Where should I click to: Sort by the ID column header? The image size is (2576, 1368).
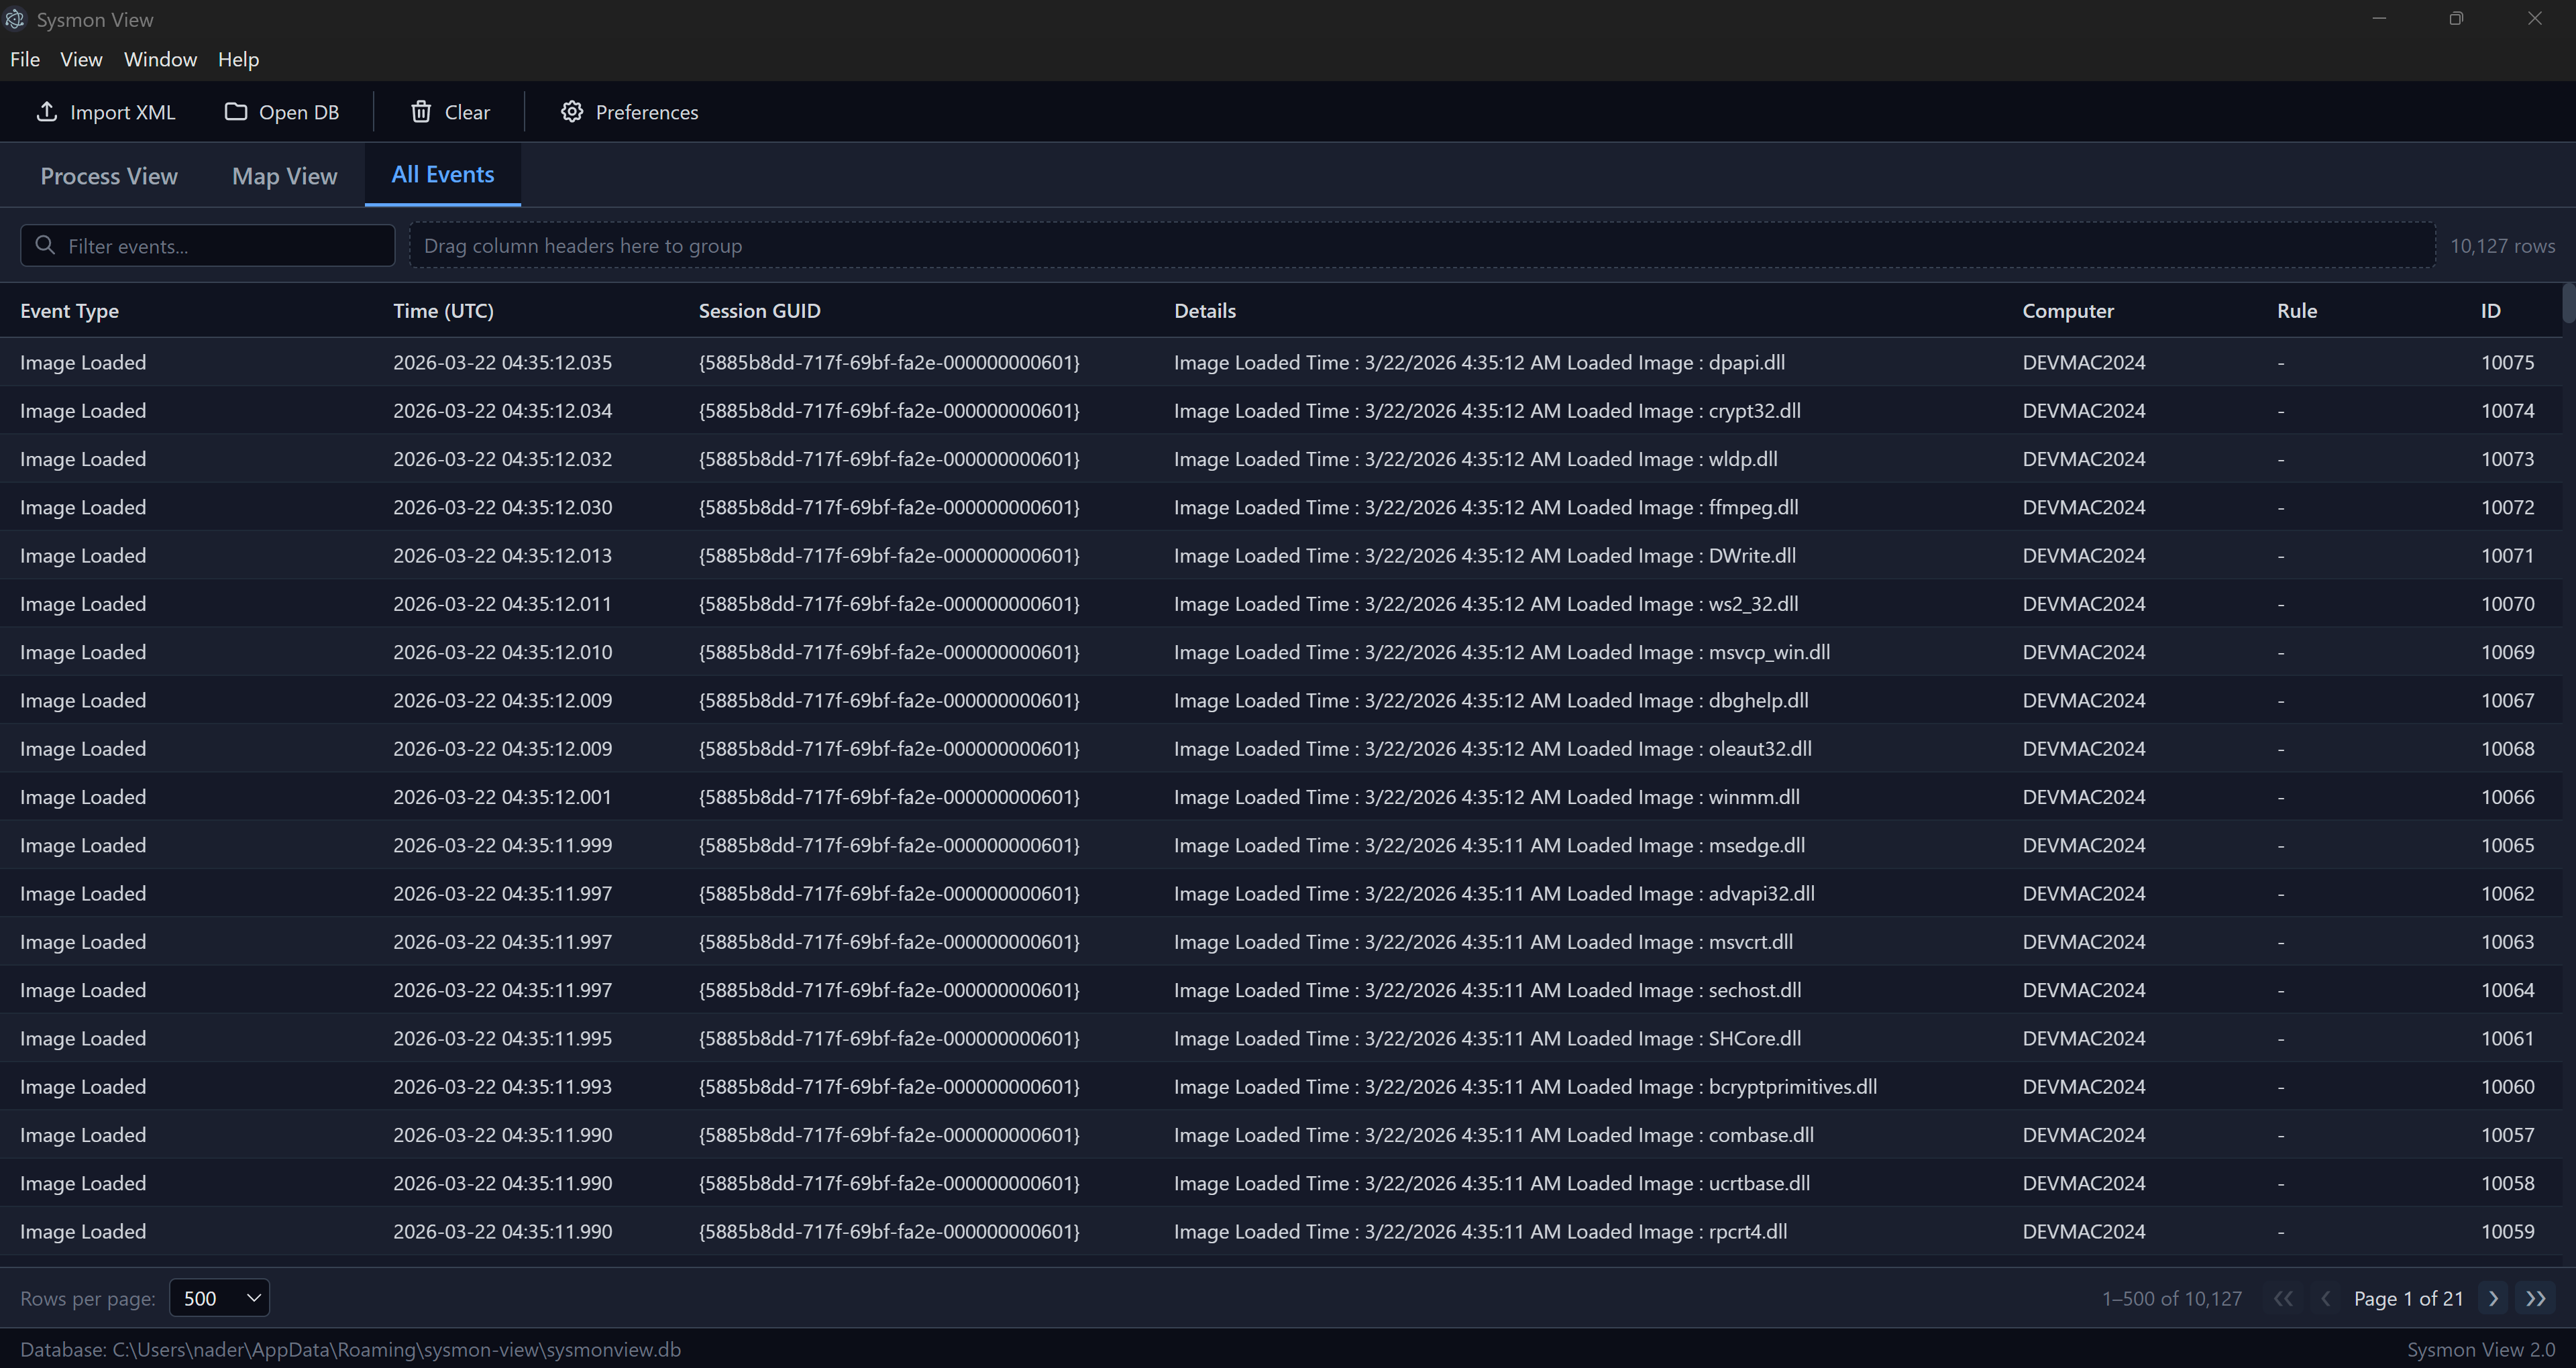pyautogui.click(x=2490, y=311)
